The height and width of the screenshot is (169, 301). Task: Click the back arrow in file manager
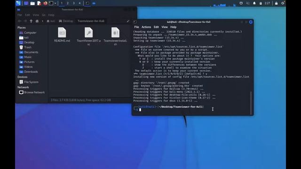point(19,21)
